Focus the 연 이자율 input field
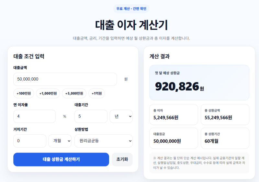Viewport: 259px width, 182px height. (35, 116)
